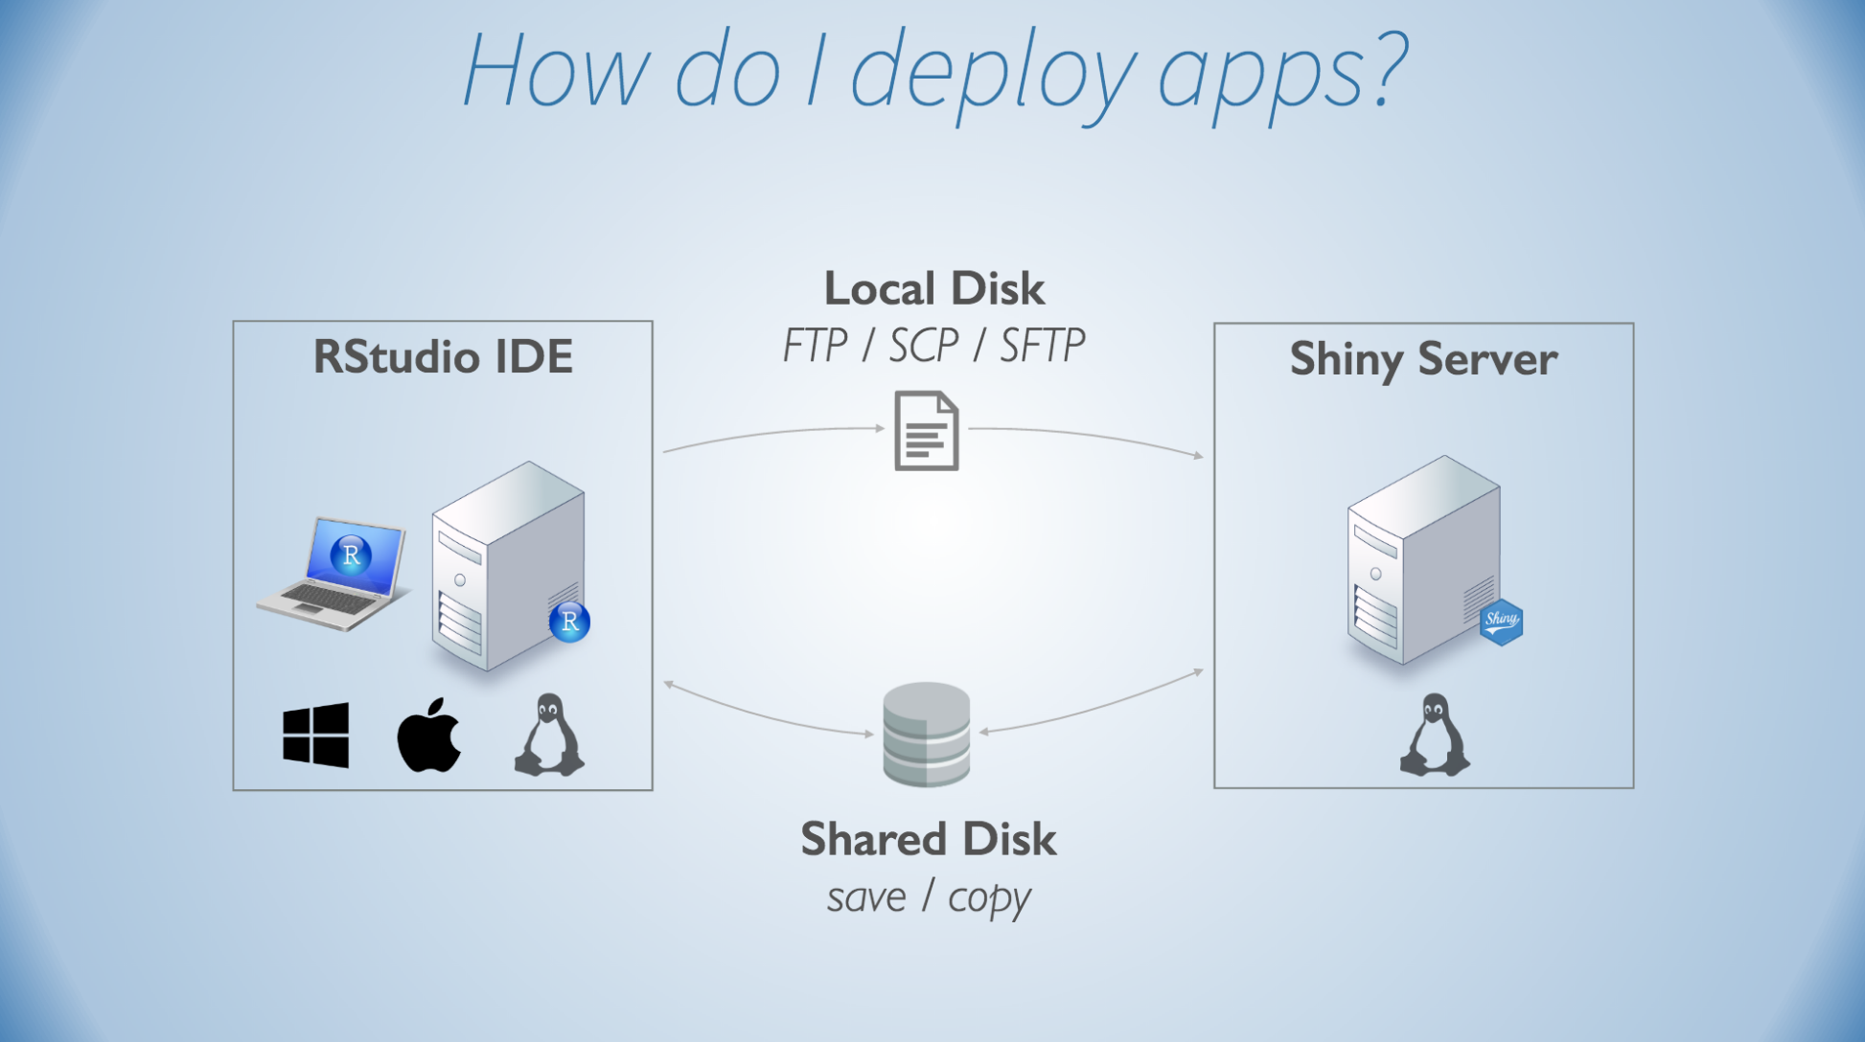Screen dimensions: 1865x1042
Task: Click the Linux penguin under RStudio IDE
Action: click(x=549, y=735)
